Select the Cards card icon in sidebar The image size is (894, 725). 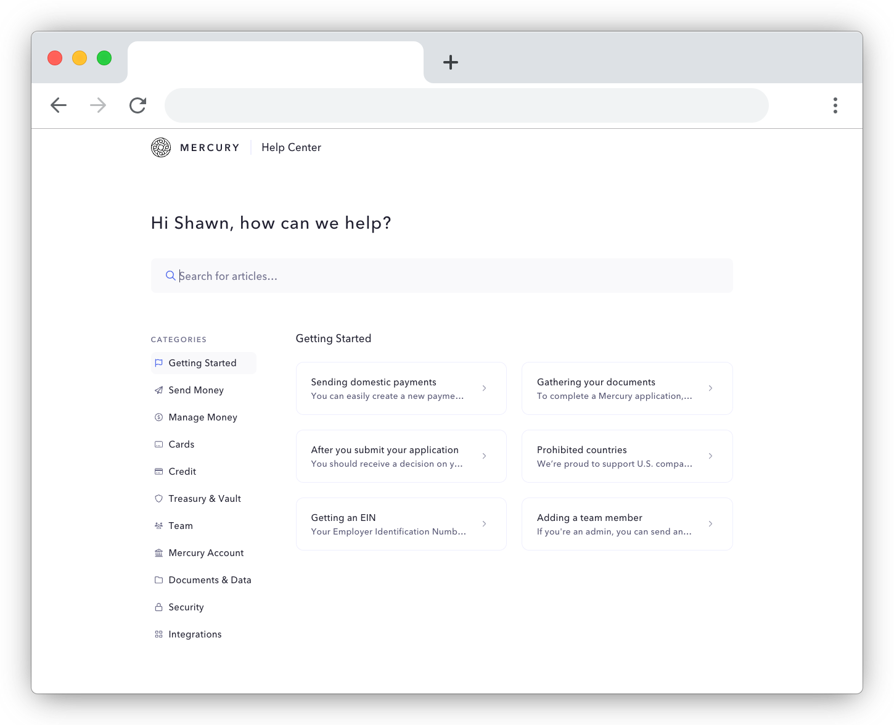click(159, 444)
